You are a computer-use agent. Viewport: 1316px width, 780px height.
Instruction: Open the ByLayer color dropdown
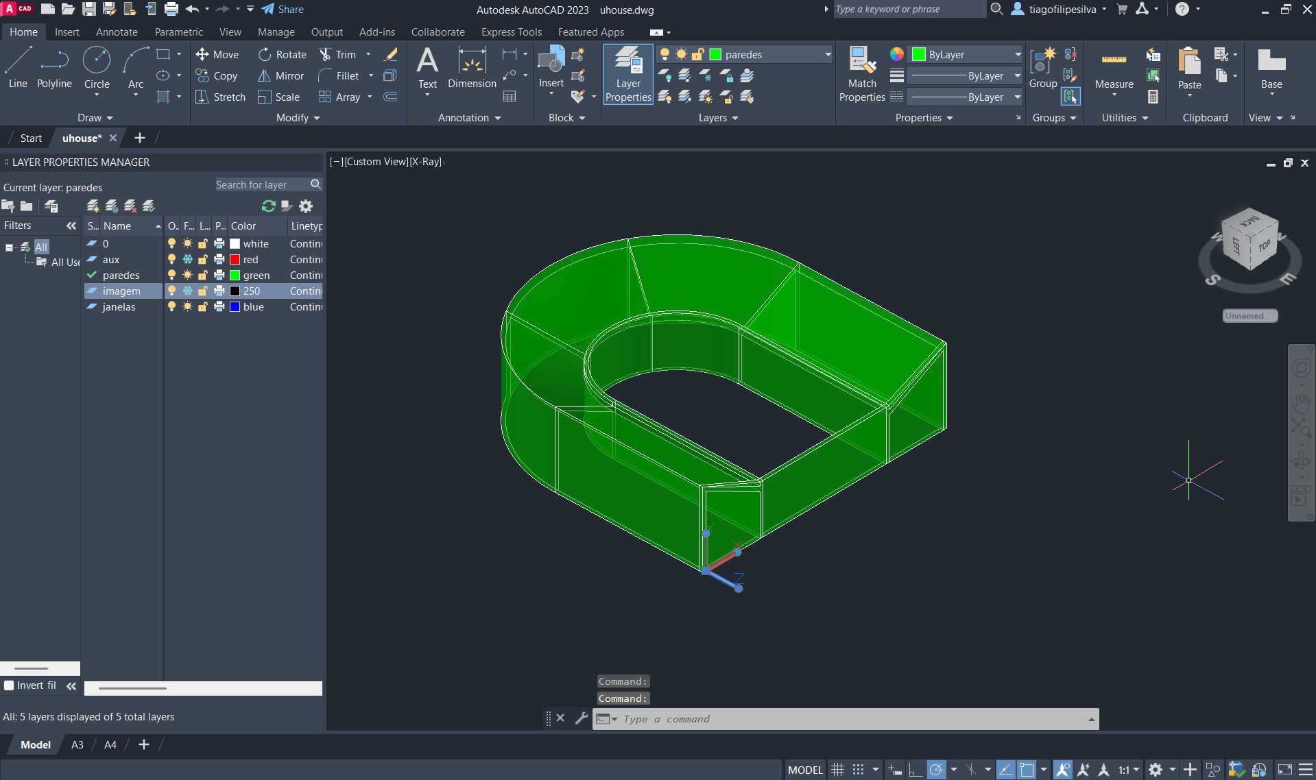coord(1017,55)
